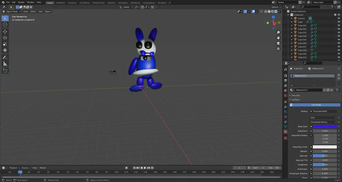The height and width of the screenshot is (182, 342).
Task: Open the Object Data properties tab
Action: pyautogui.click(x=285, y=127)
